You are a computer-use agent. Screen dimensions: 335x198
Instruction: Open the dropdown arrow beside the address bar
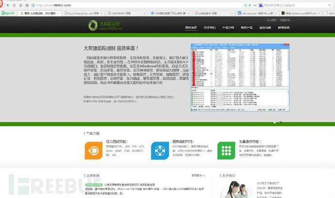click(255, 5)
